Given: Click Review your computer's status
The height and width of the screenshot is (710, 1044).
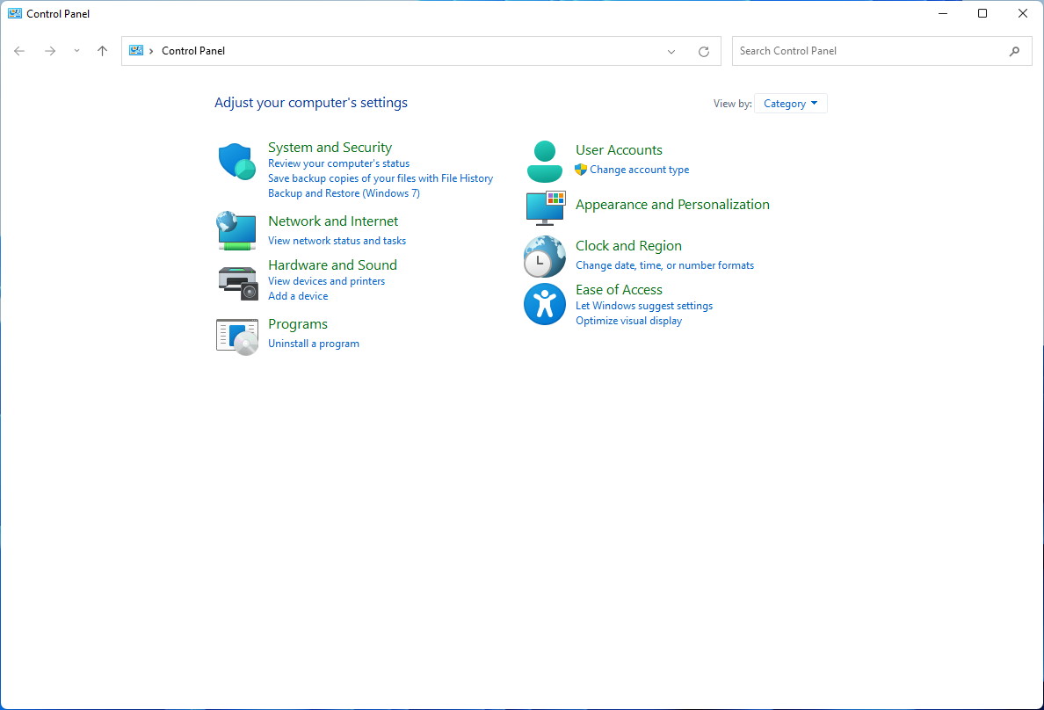Looking at the screenshot, I should pyautogui.click(x=338, y=163).
